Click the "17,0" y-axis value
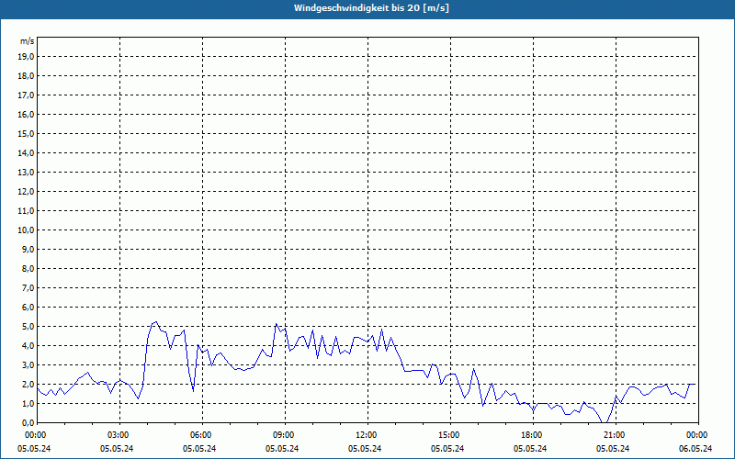Viewport: 735px width, 459px height. tap(26, 95)
